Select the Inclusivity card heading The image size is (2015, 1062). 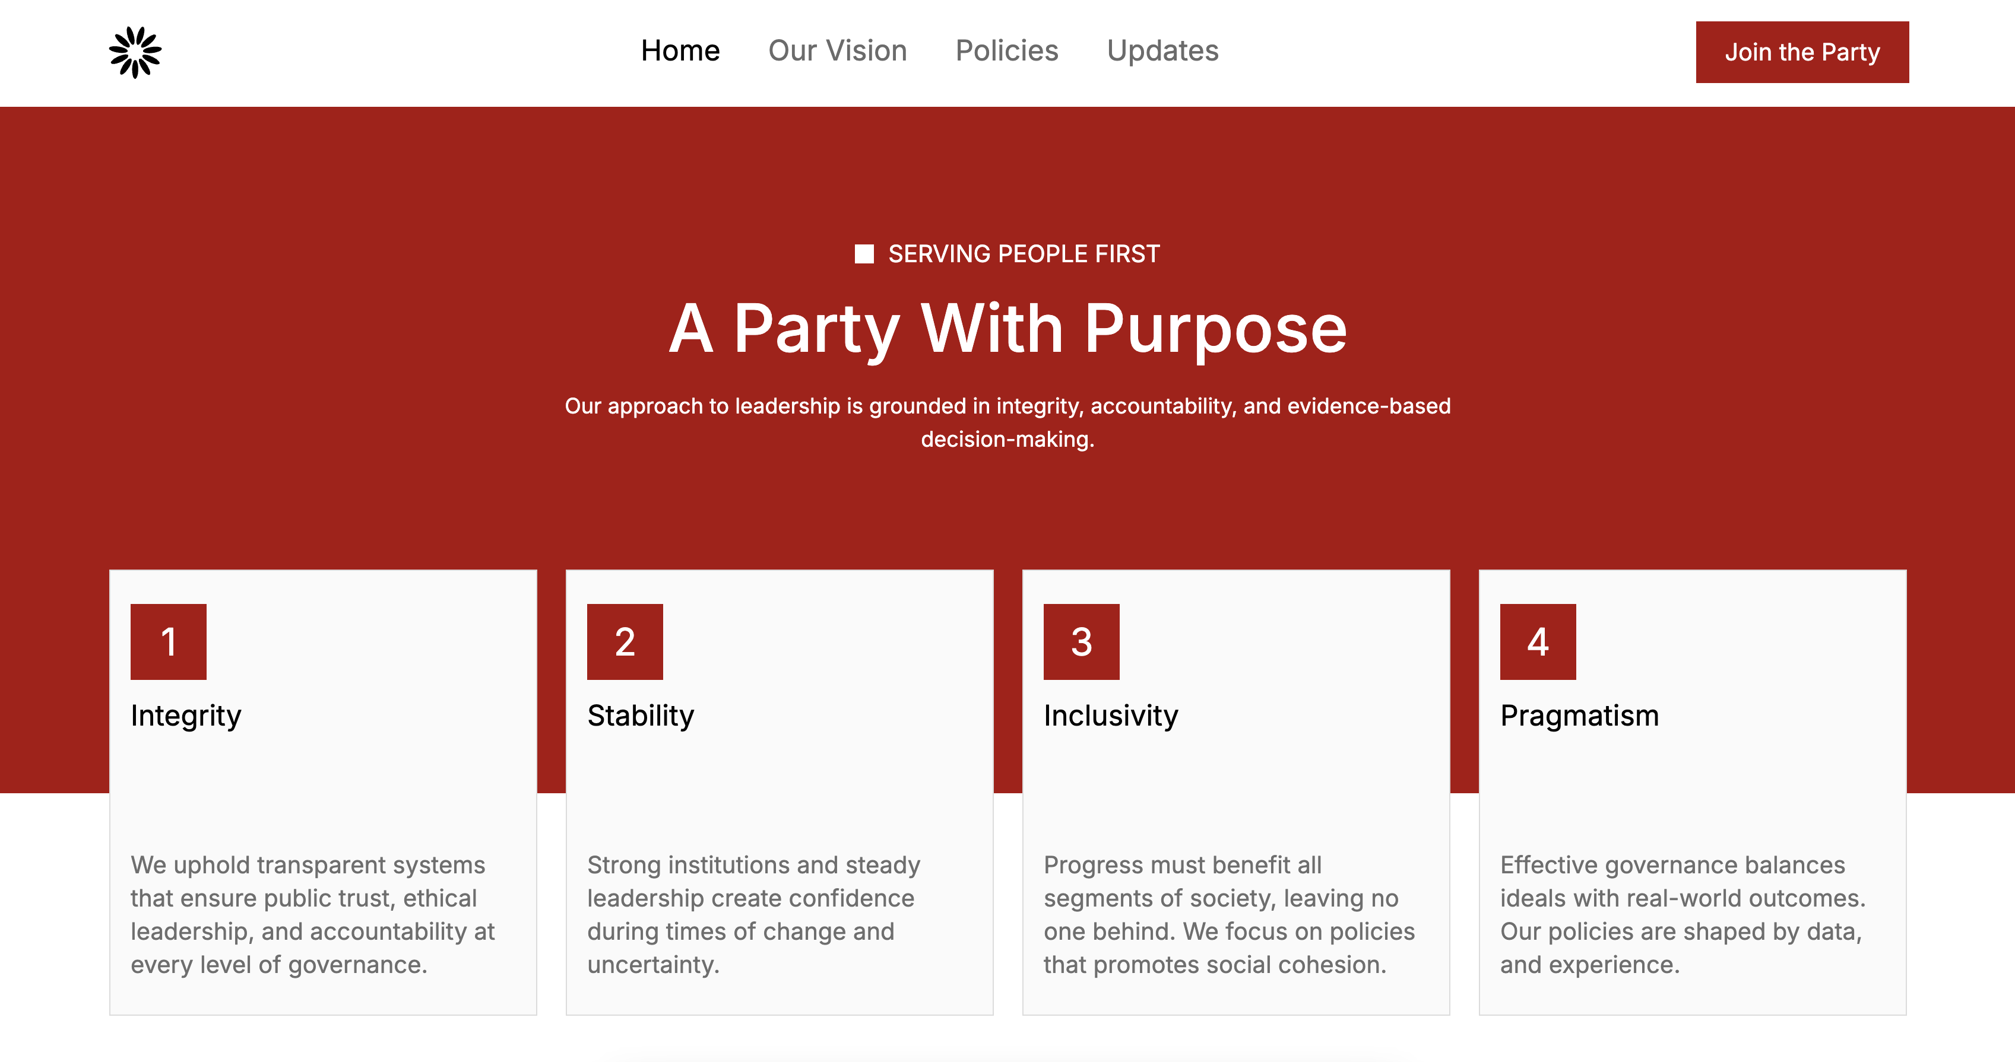(1111, 716)
